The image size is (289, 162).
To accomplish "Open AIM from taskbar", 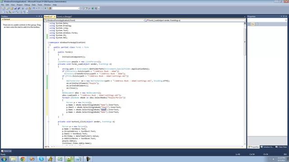I will (x=51, y=159).
